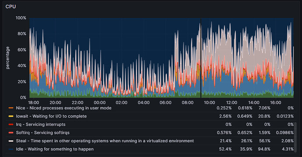Click Softirq value 1.59%
This screenshot has height=157, width=302.
(x=264, y=133)
